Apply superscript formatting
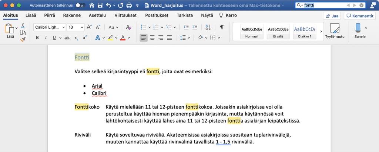This screenshot has width=379, height=152. (x=85, y=38)
